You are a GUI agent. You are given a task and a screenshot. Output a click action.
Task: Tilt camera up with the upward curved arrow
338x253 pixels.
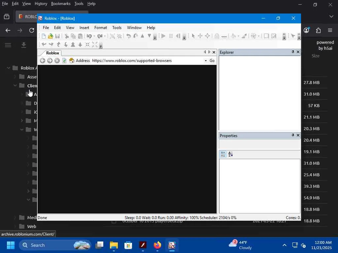tap(59, 44)
